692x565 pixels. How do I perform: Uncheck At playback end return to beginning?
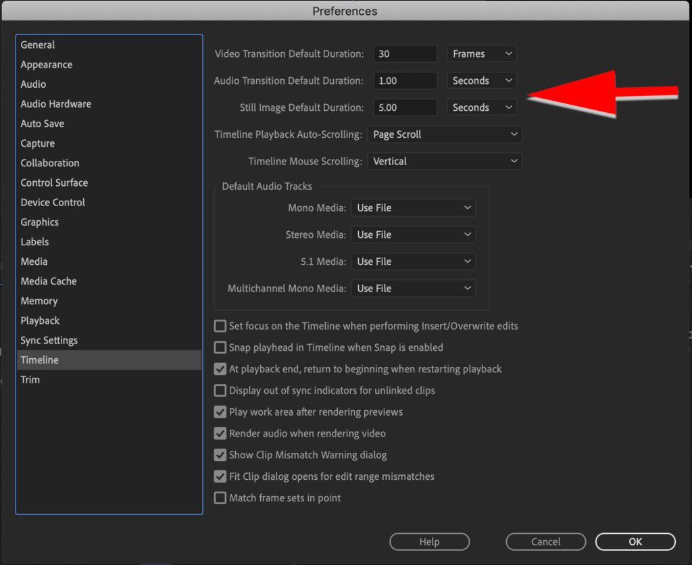[x=220, y=369]
